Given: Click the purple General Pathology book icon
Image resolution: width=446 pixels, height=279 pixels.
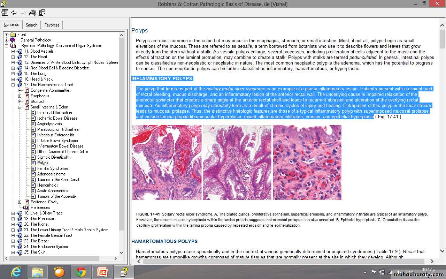Looking at the screenshot, I should pyautogui.click(x=13, y=40).
